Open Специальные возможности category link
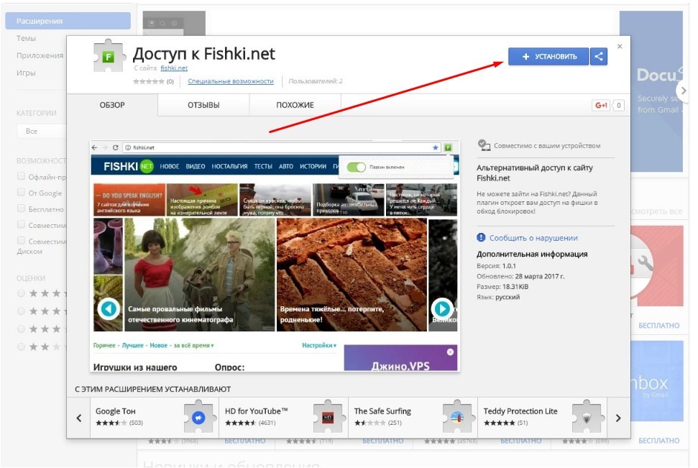Image resolution: width=698 pixels, height=468 pixels. coord(231,81)
